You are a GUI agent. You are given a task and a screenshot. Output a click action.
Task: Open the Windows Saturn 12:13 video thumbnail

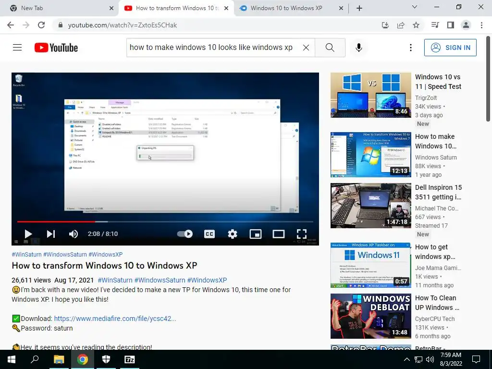[370, 155]
